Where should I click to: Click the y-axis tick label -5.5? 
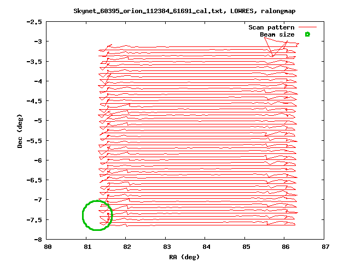[x=34, y=141]
